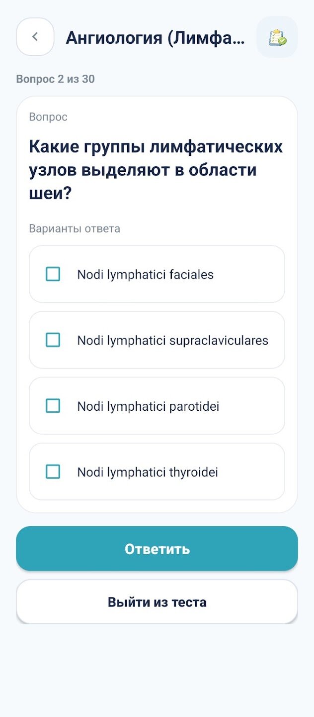Click the small Вопрос label in card

pos(48,117)
